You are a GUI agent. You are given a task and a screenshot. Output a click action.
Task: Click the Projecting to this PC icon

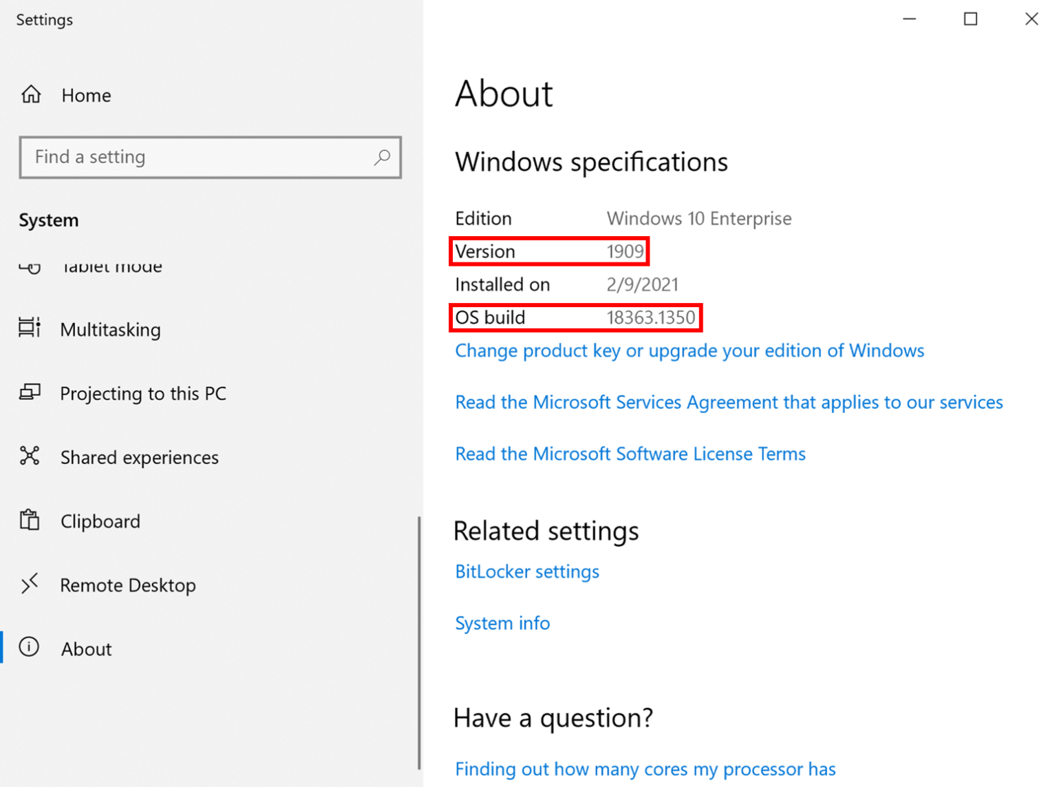click(x=30, y=392)
